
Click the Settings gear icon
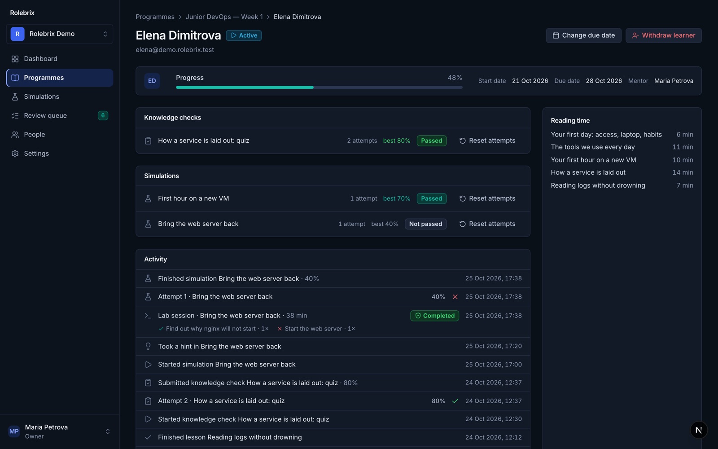click(15, 154)
